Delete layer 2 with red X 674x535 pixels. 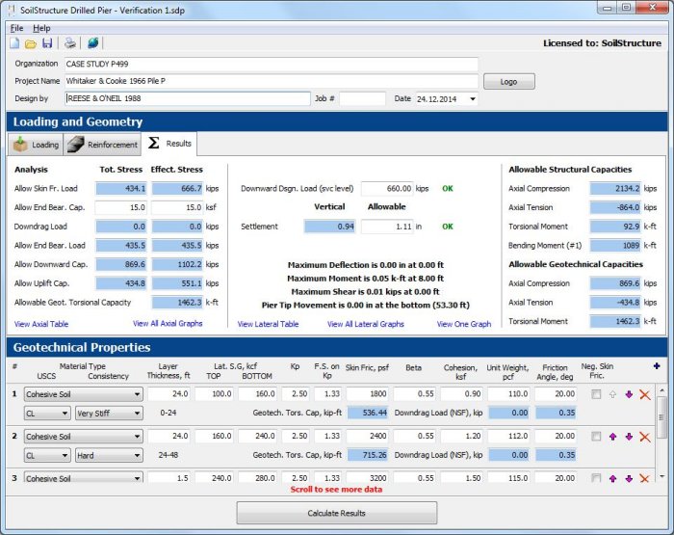[645, 437]
